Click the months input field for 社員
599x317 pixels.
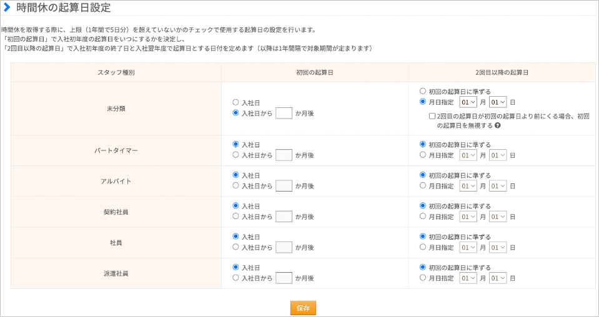pyautogui.click(x=284, y=247)
